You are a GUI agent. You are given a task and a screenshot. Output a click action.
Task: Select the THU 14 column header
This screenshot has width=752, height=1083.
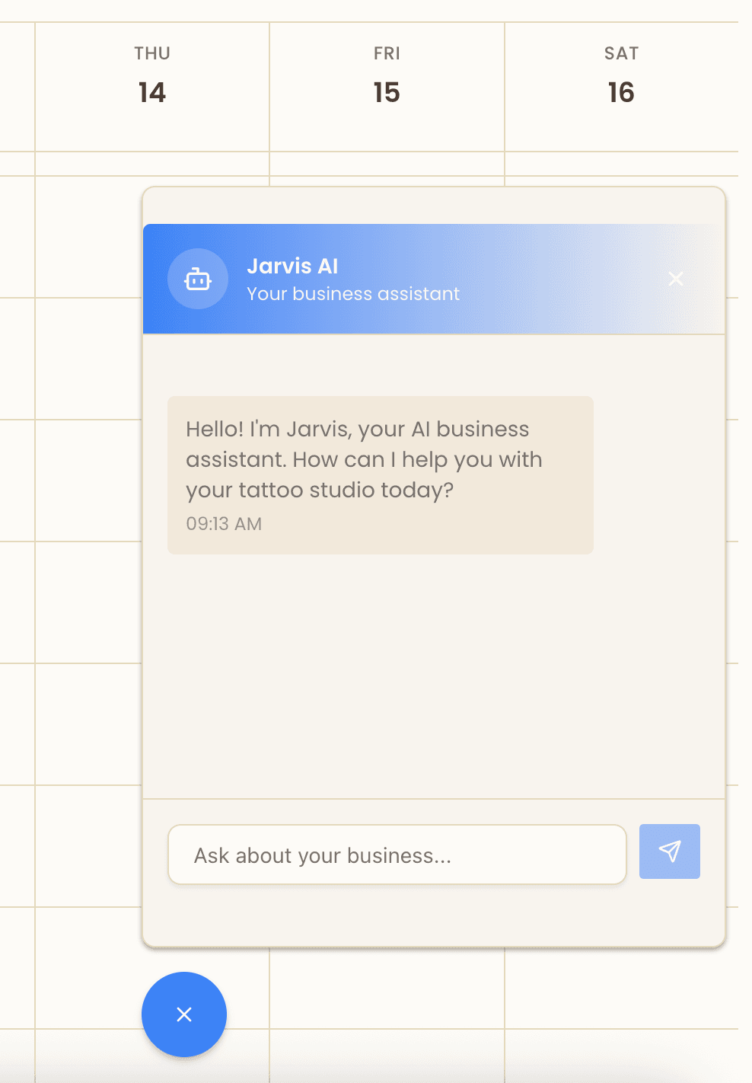(151, 76)
